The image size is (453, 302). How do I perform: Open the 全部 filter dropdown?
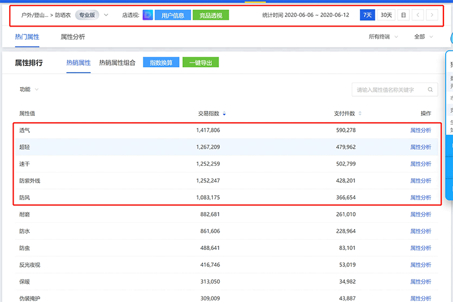click(x=424, y=37)
